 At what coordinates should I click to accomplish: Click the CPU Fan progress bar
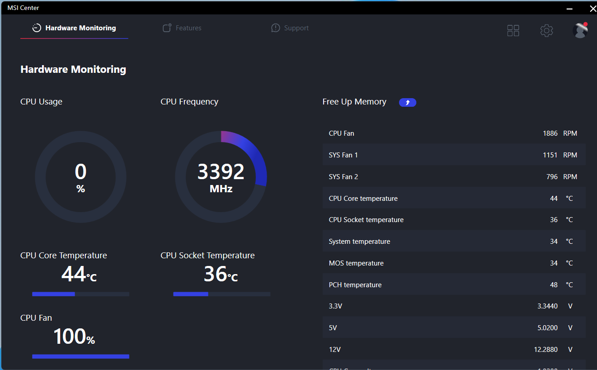tap(80, 356)
